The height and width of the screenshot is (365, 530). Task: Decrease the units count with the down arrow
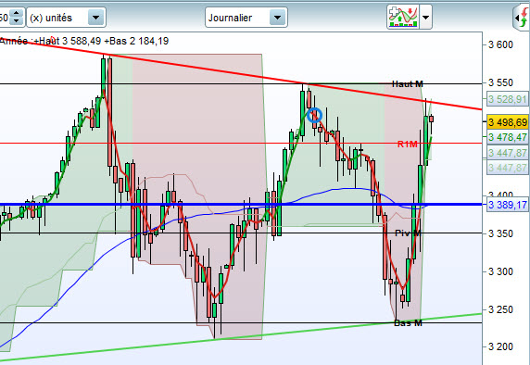17,21
